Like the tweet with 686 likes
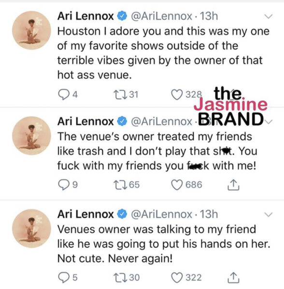Viewport: 284px width, 289px height. 177,184
